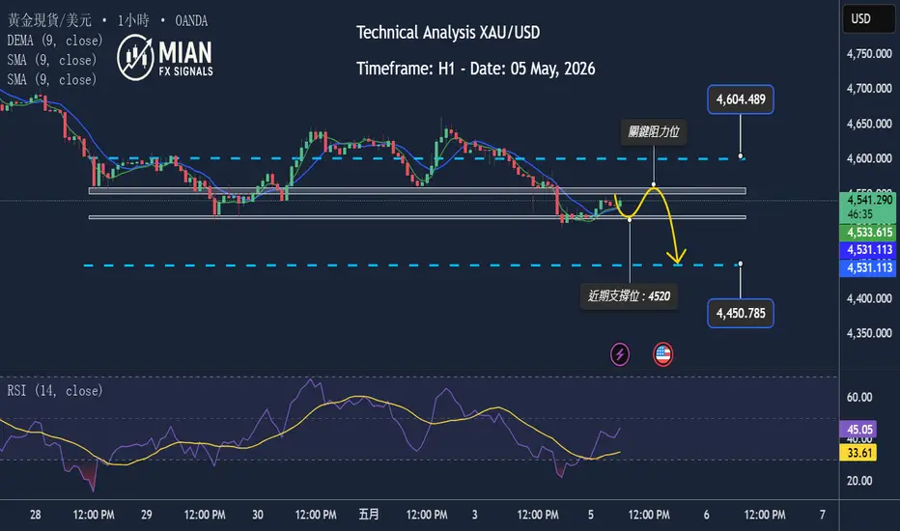Click the 4,700.000 price axis label
Screen dimensions: 900x531
869,89
